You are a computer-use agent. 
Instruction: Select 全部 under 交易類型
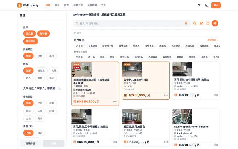28,56
